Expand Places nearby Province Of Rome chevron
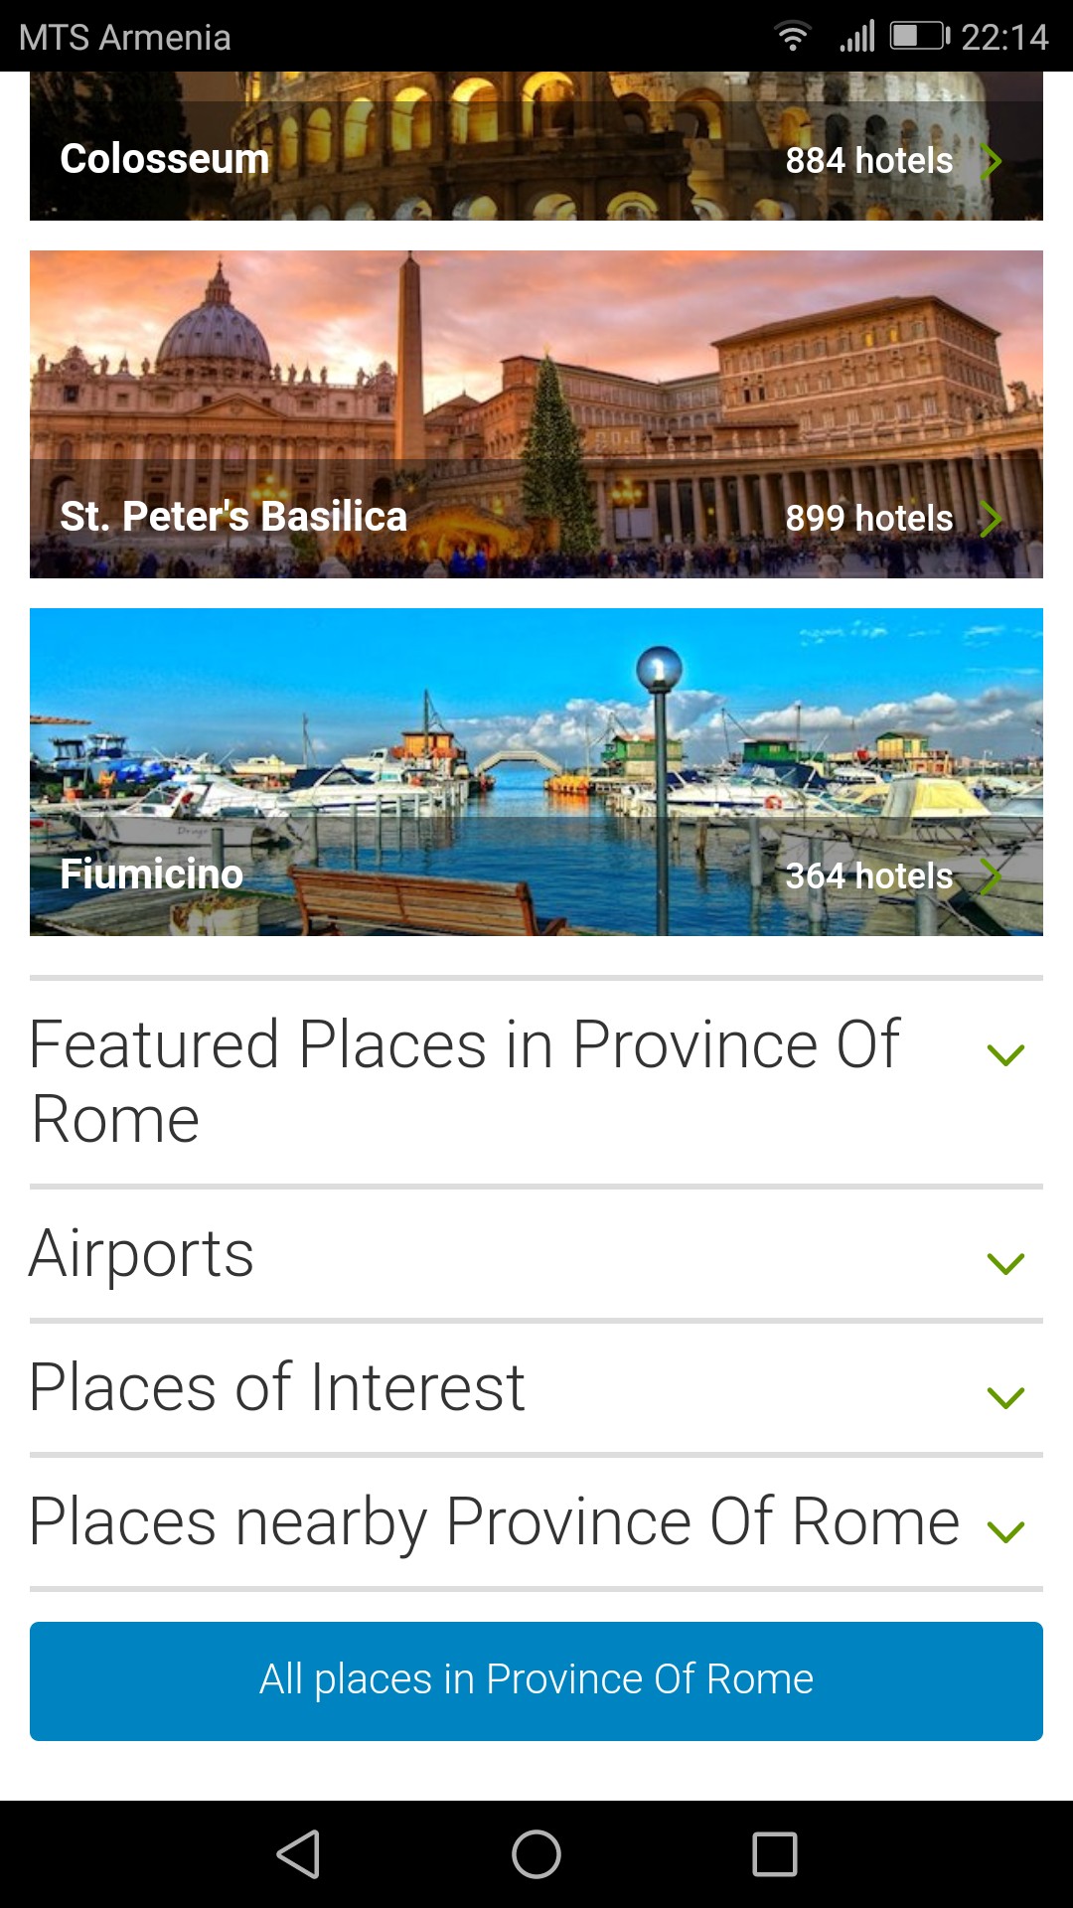Screen dimensions: 1073x1908 (1005, 1531)
